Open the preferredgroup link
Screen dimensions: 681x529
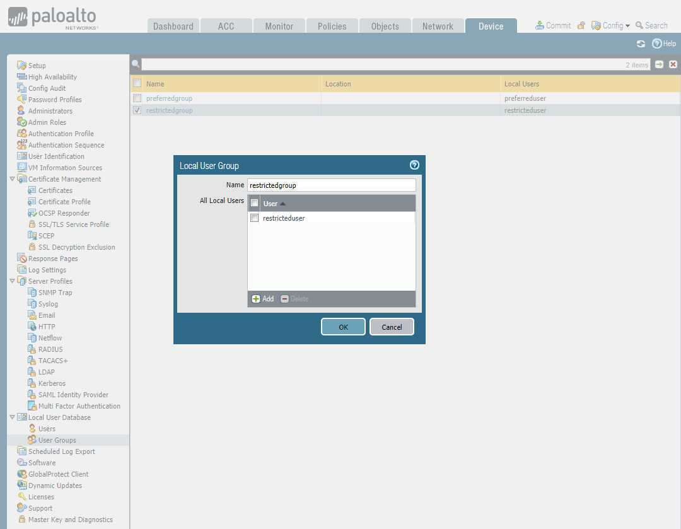click(x=169, y=98)
